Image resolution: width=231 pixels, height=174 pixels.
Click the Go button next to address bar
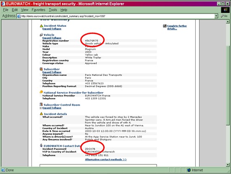click(x=224, y=16)
